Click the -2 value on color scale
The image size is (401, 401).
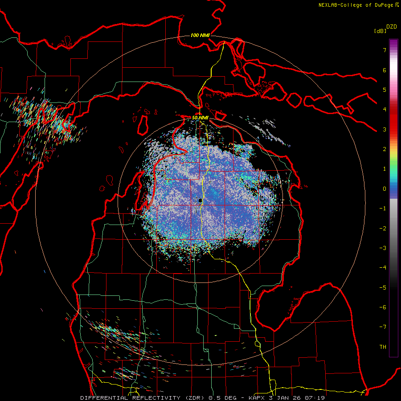[x=383, y=229]
